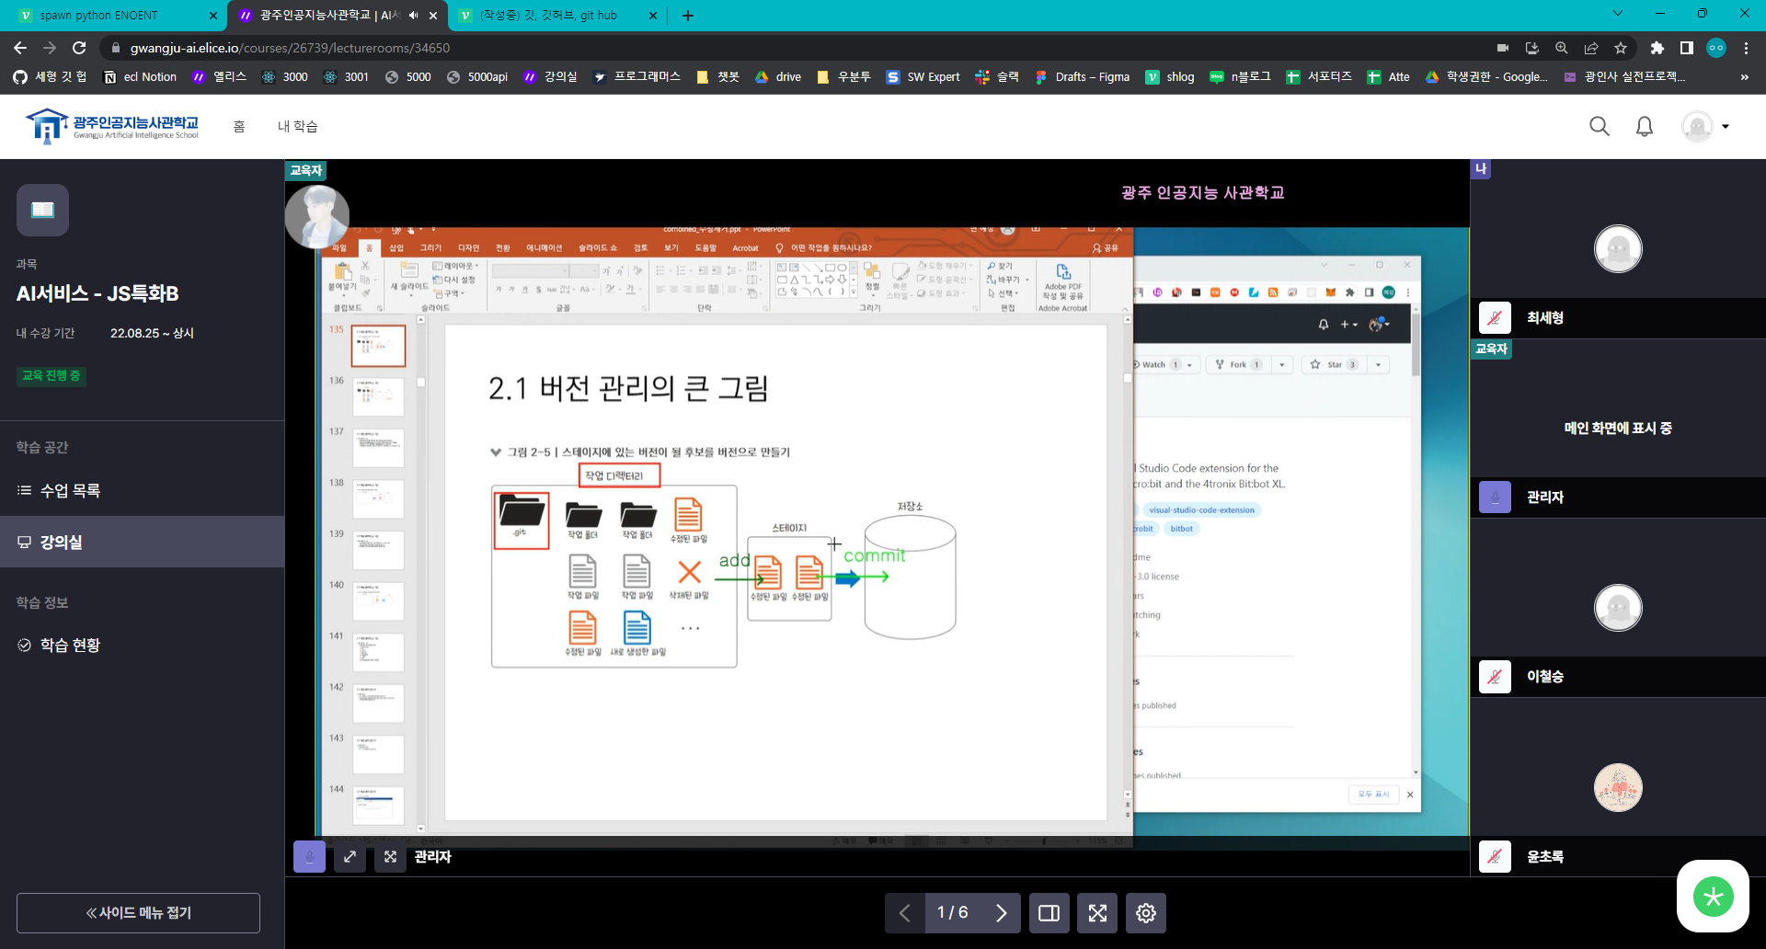Open ecl Notion bookmark
This screenshot has width=1766, height=949.
click(x=140, y=77)
